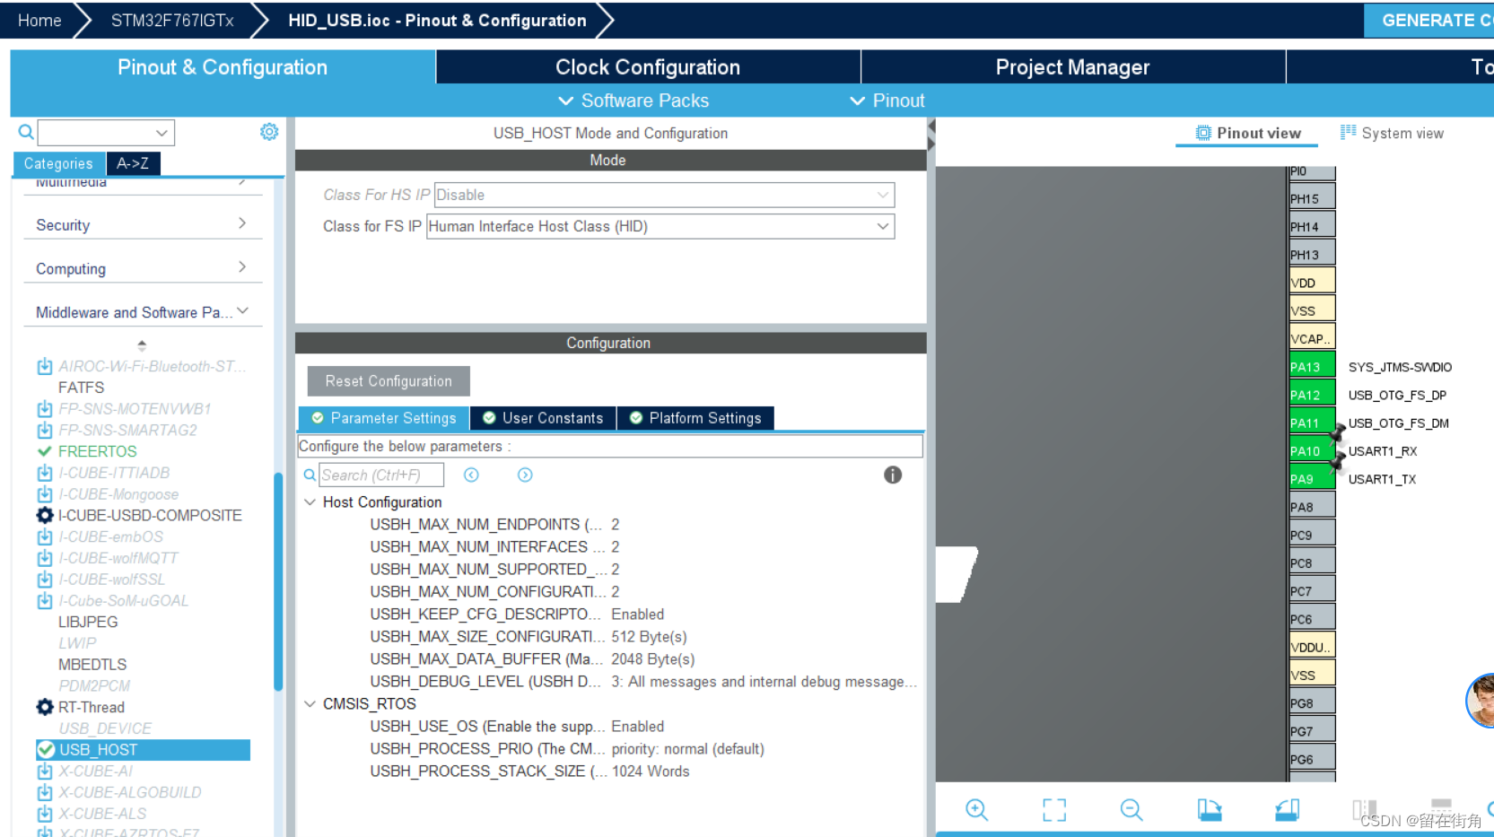Switch to the Categories tab
Viewport: 1494px width, 837px height.
58,163
